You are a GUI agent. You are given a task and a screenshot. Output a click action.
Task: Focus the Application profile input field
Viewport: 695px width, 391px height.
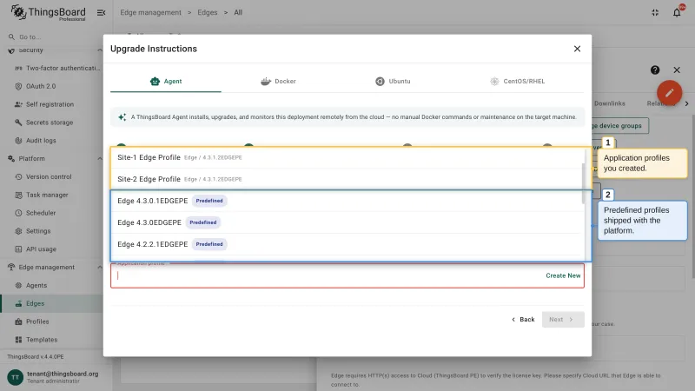click(328, 275)
